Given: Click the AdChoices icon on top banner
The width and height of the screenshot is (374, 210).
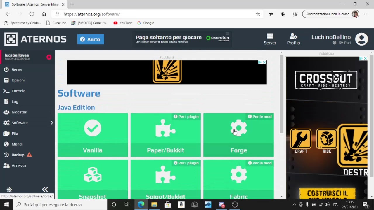Looking at the screenshot, I should [260, 62].
